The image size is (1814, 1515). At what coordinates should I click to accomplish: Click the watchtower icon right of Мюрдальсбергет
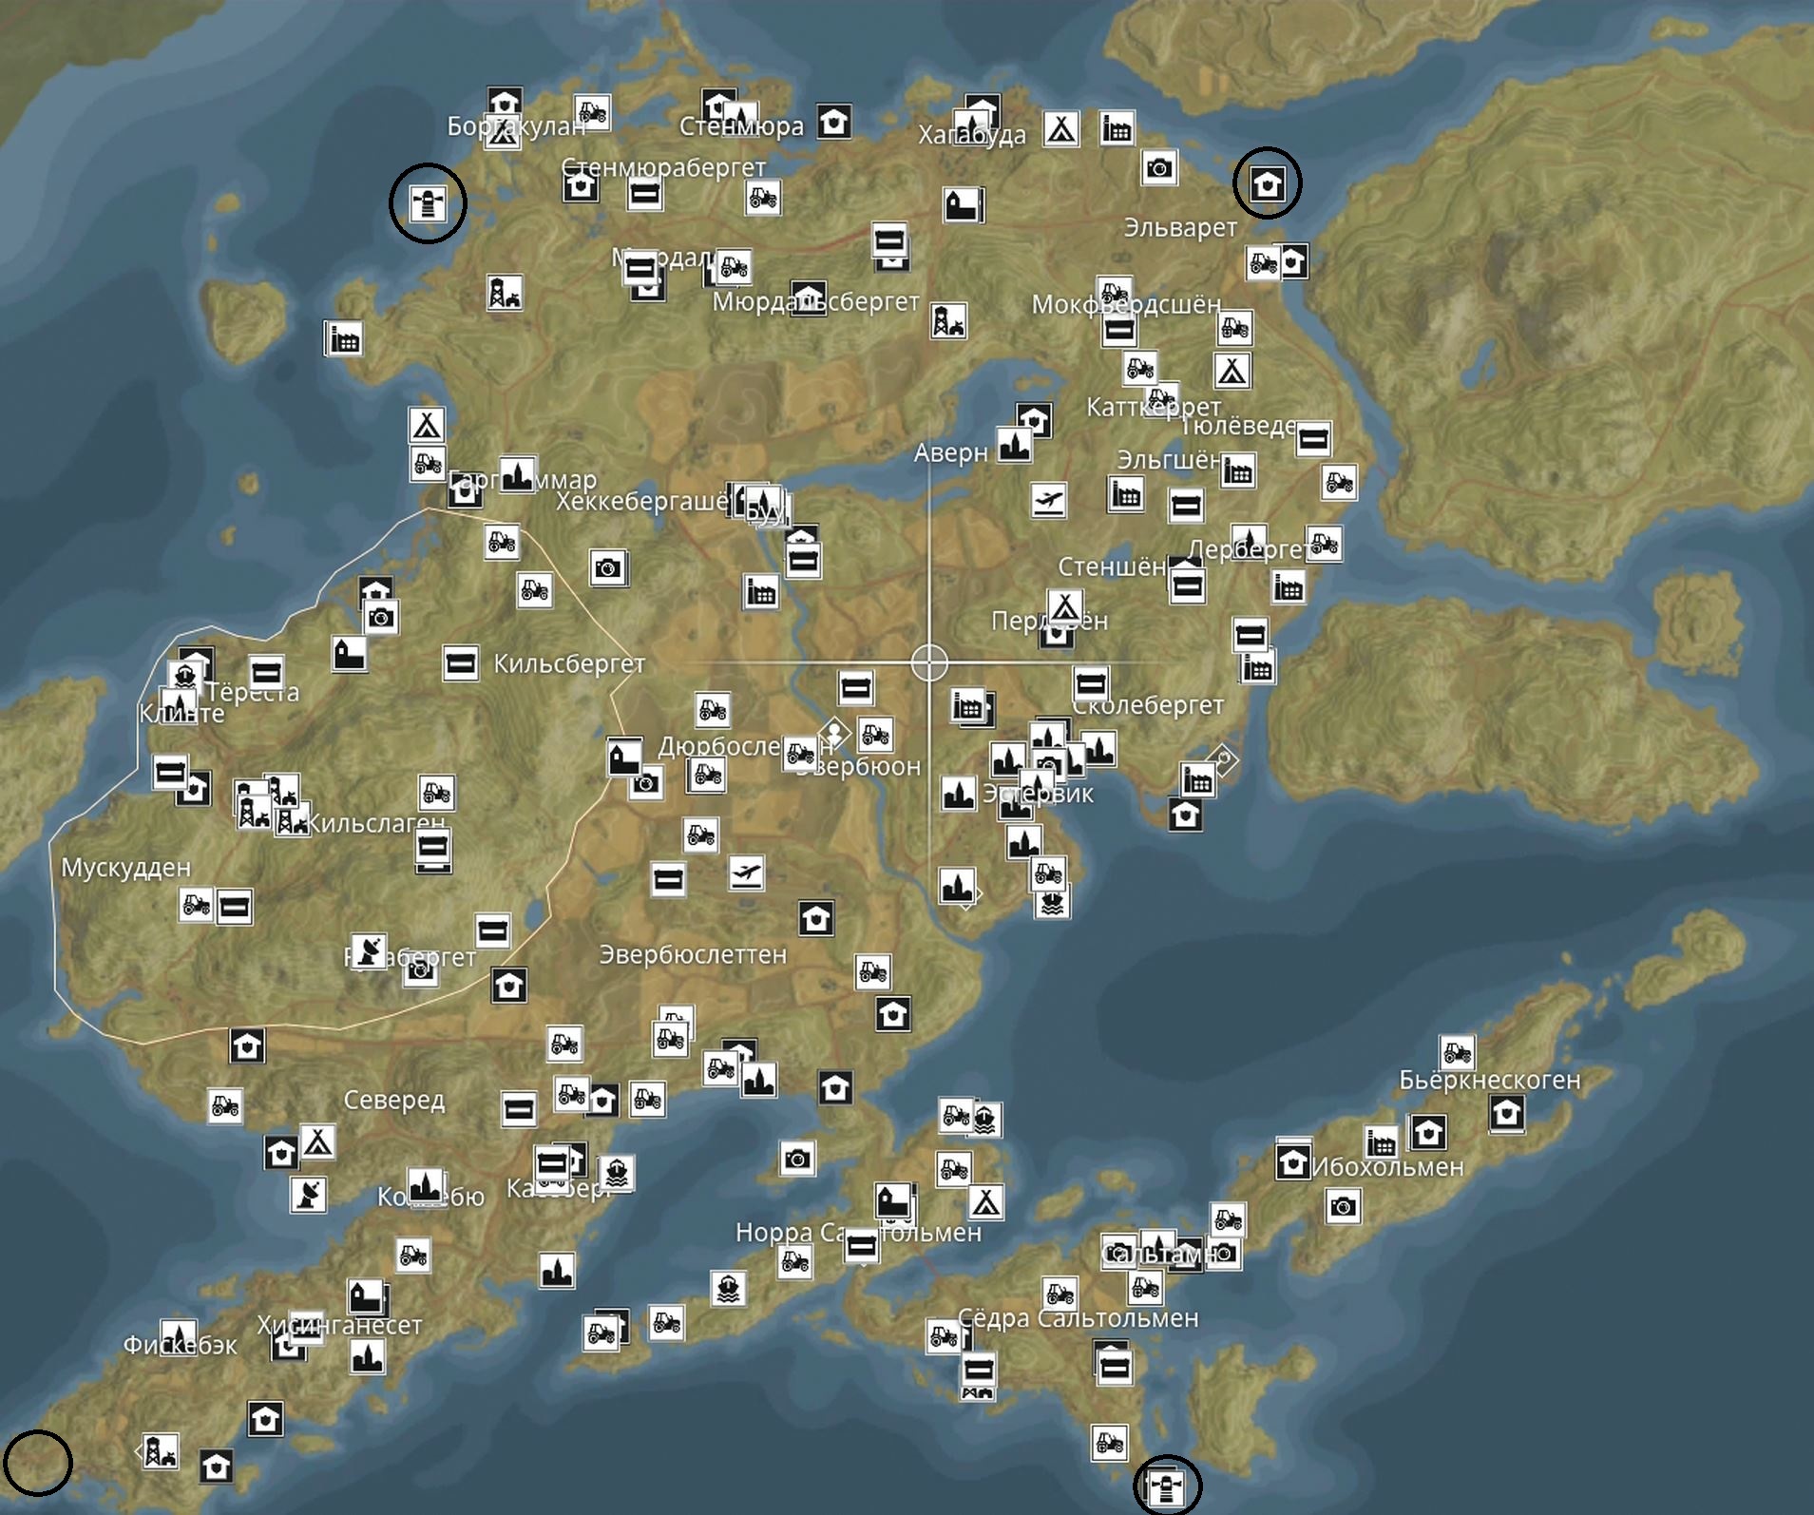[948, 321]
